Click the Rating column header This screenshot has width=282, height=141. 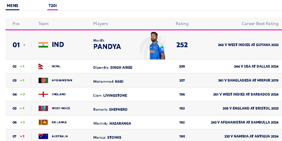click(182, 24)
